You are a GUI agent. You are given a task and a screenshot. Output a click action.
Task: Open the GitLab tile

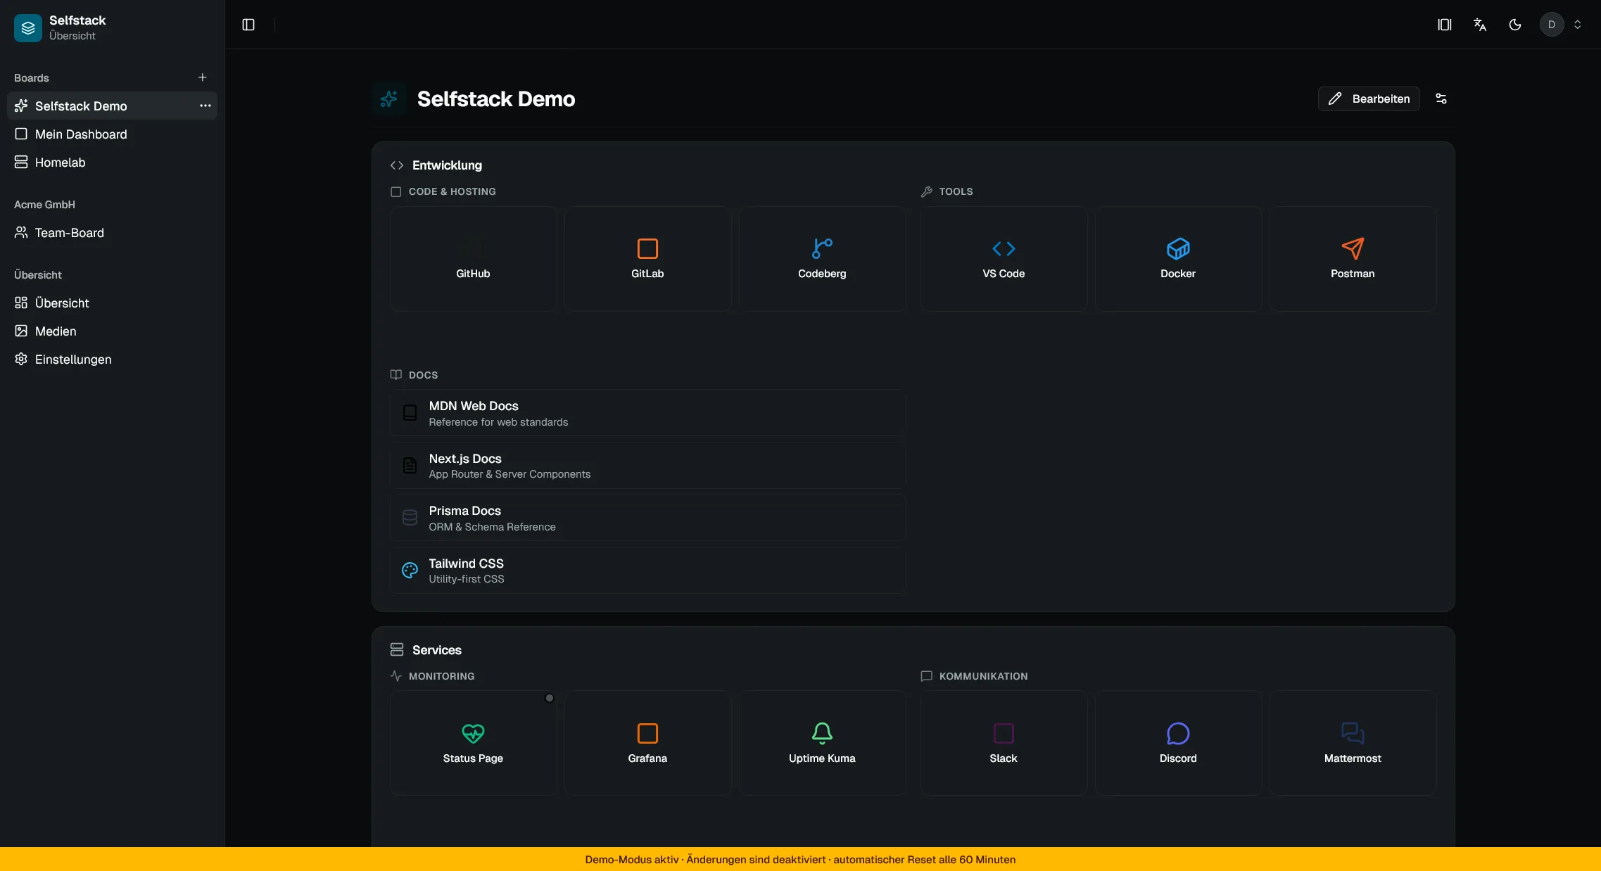[x=647, y=258]
